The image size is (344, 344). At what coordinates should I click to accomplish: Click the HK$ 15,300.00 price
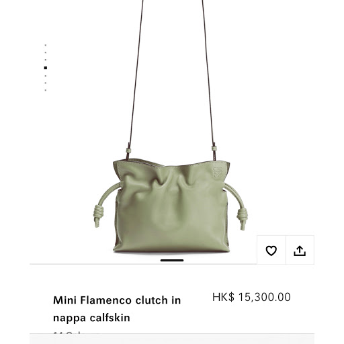pos(251,297)
